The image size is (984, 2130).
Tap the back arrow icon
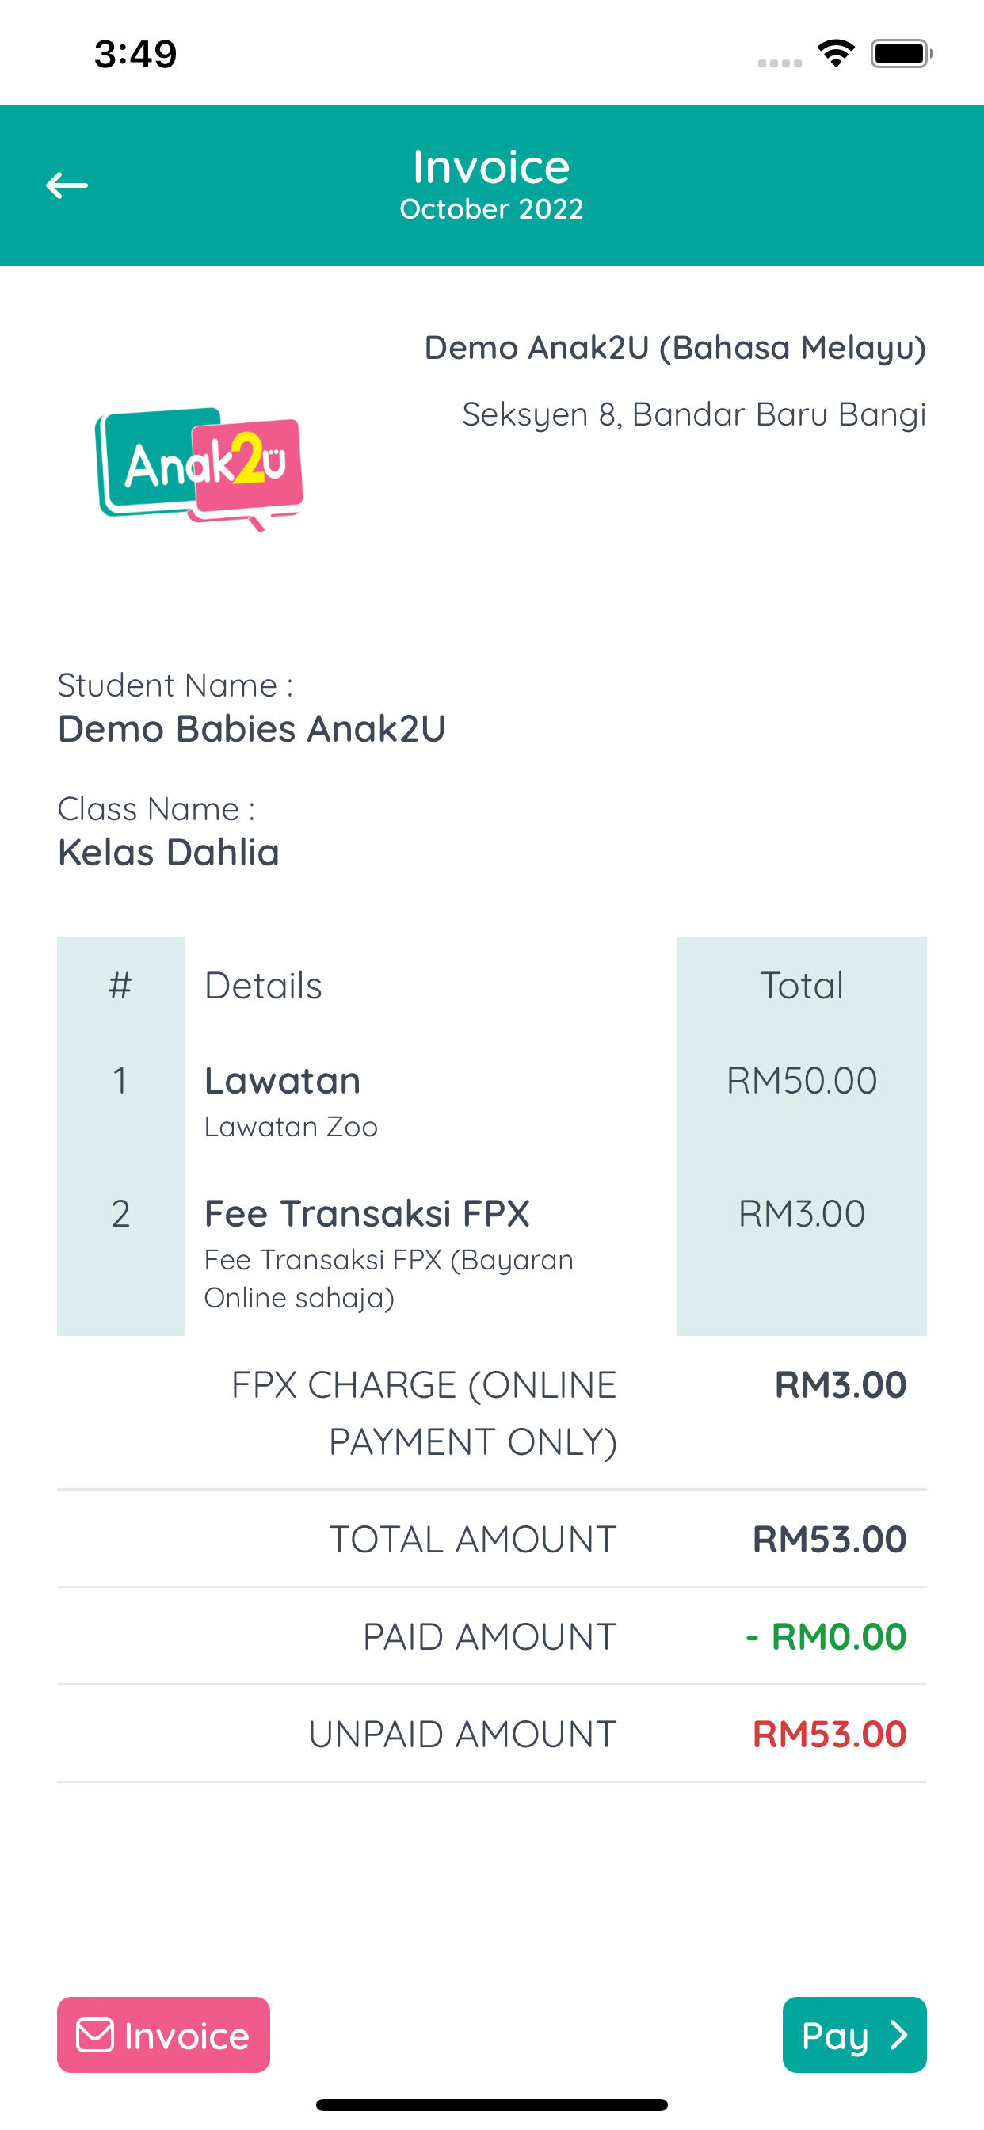pyautogui.click(x=66, y=185)
